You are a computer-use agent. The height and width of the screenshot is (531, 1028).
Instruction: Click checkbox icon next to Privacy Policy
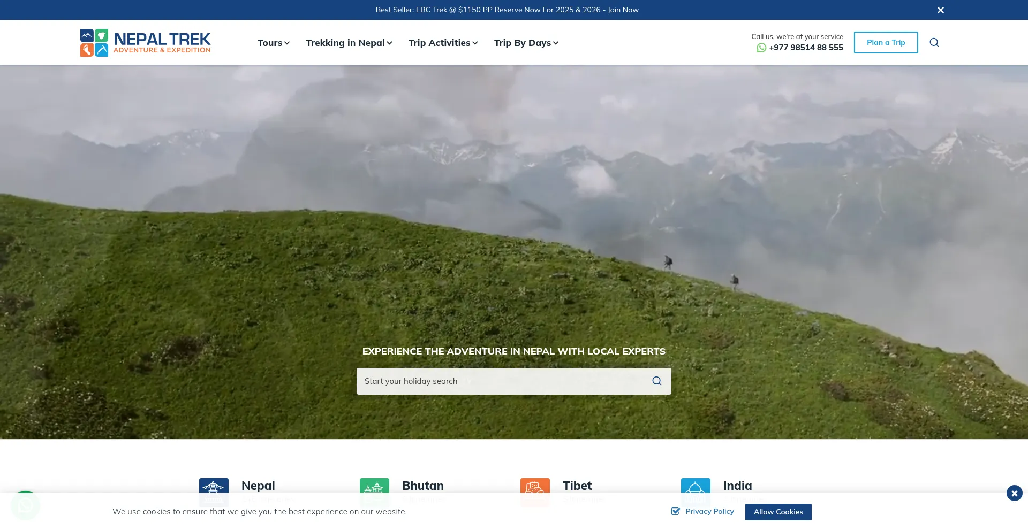(676, 511)
